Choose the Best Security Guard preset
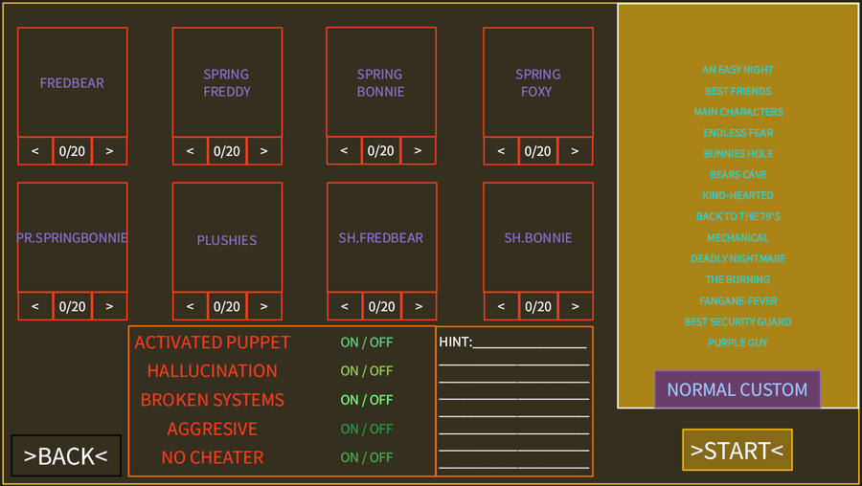The image size is (862, 486). point(737,321)
